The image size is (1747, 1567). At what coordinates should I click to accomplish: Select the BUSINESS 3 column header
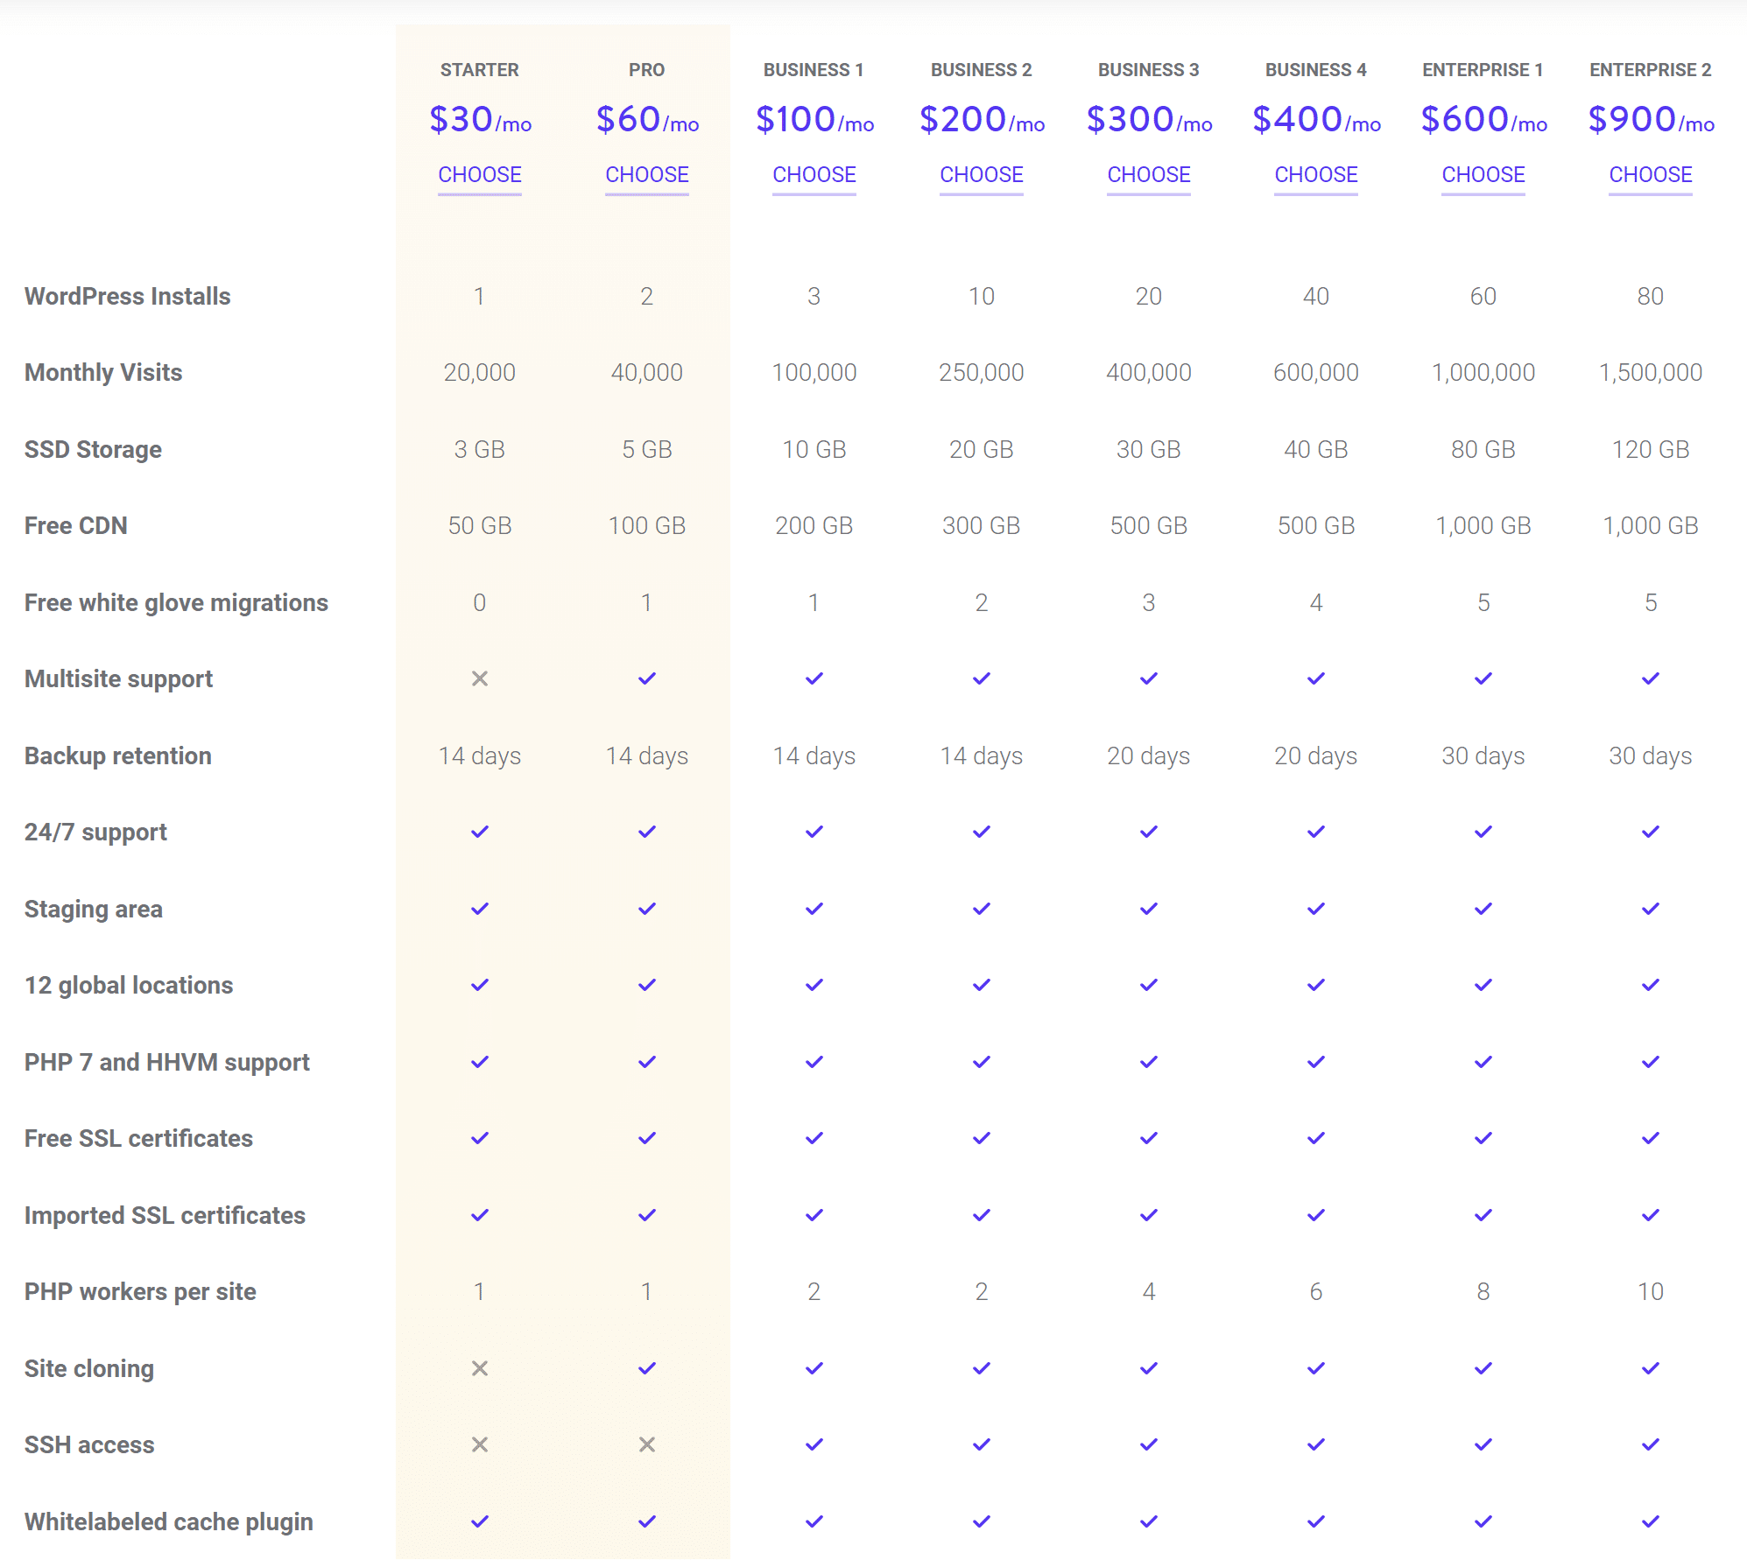pyautogui.click(x=1148, y=69)
